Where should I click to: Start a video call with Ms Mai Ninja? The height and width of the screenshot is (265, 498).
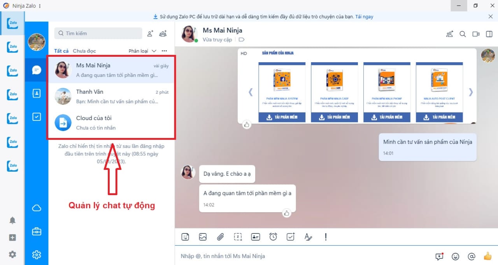[x=476, y=34]
